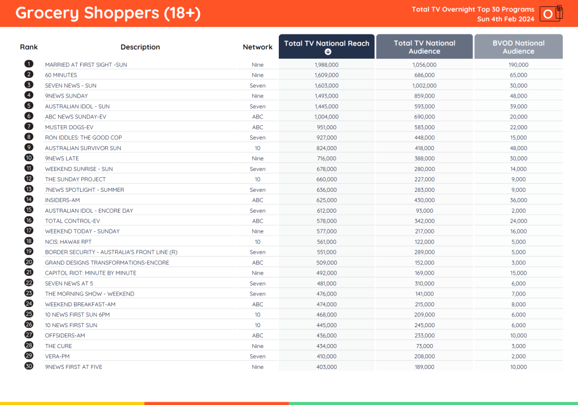Image resolution: width=578 pixels, height=405 pixels.
Task: Switch to Total TV National Audience column header
Action: pos(424,47)
